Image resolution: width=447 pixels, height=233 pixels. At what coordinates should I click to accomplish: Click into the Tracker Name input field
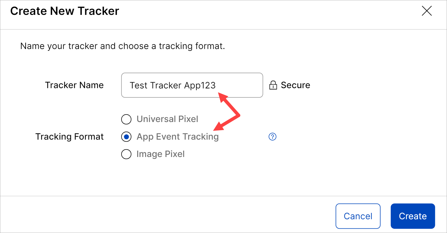(192, 85)
